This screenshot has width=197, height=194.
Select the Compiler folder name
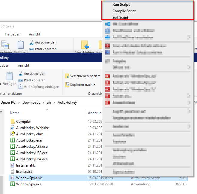tap(24, 122)
